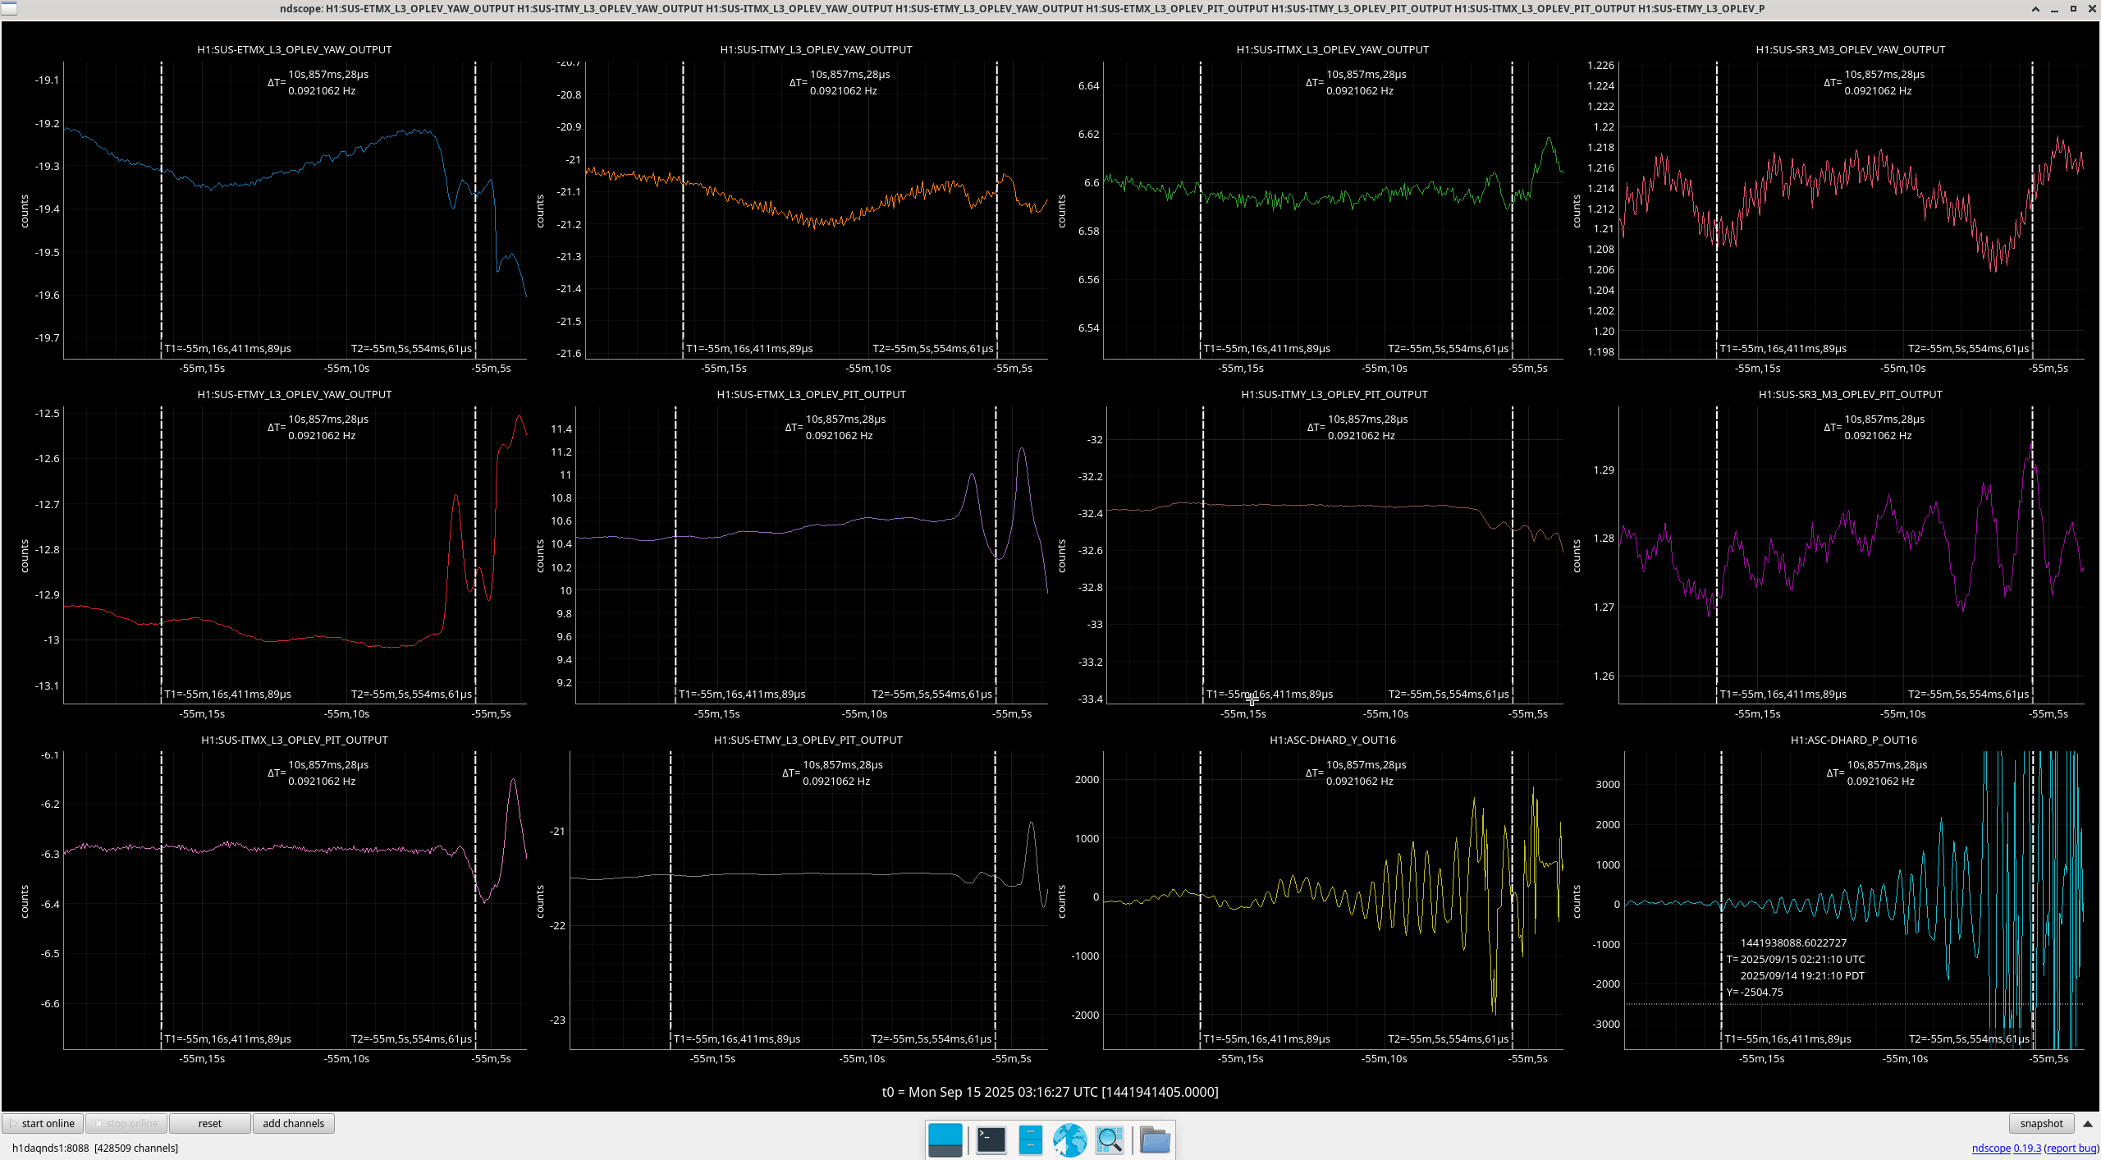Click the snapshot button

coord(2040,1123)
